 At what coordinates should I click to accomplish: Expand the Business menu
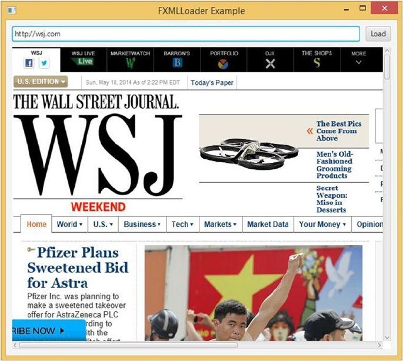click(x=142, y=225)
